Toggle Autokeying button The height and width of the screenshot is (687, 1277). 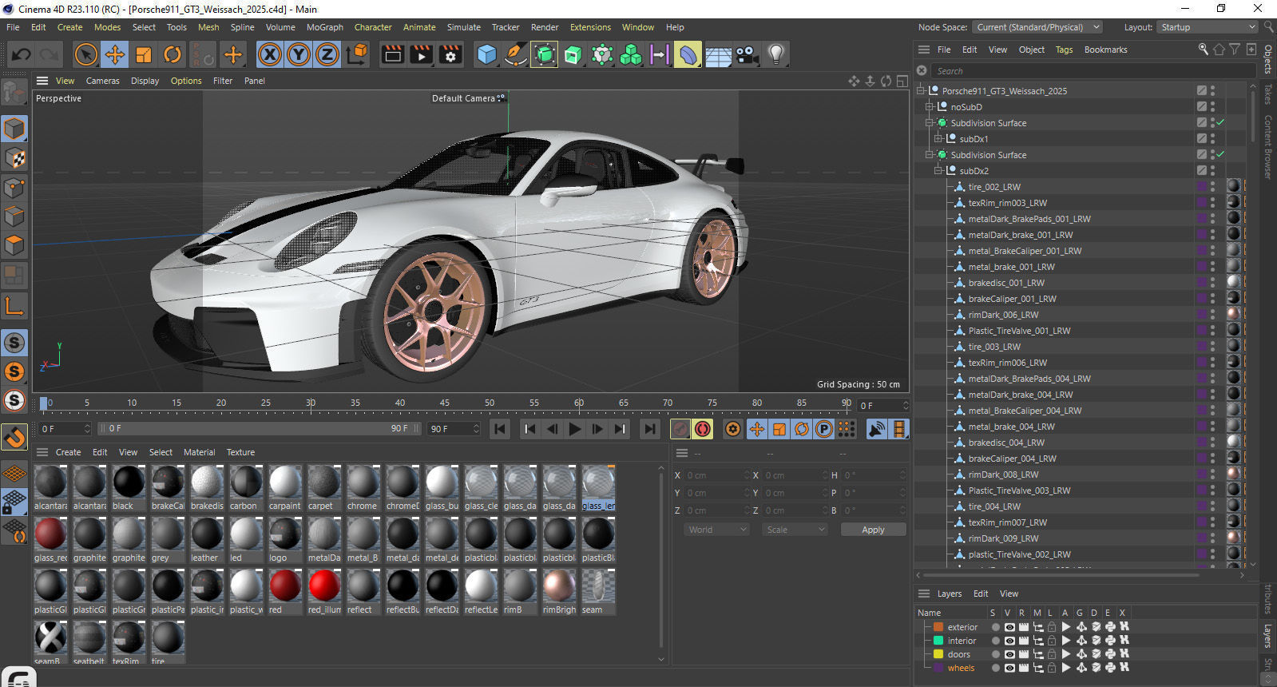point(703,429)
